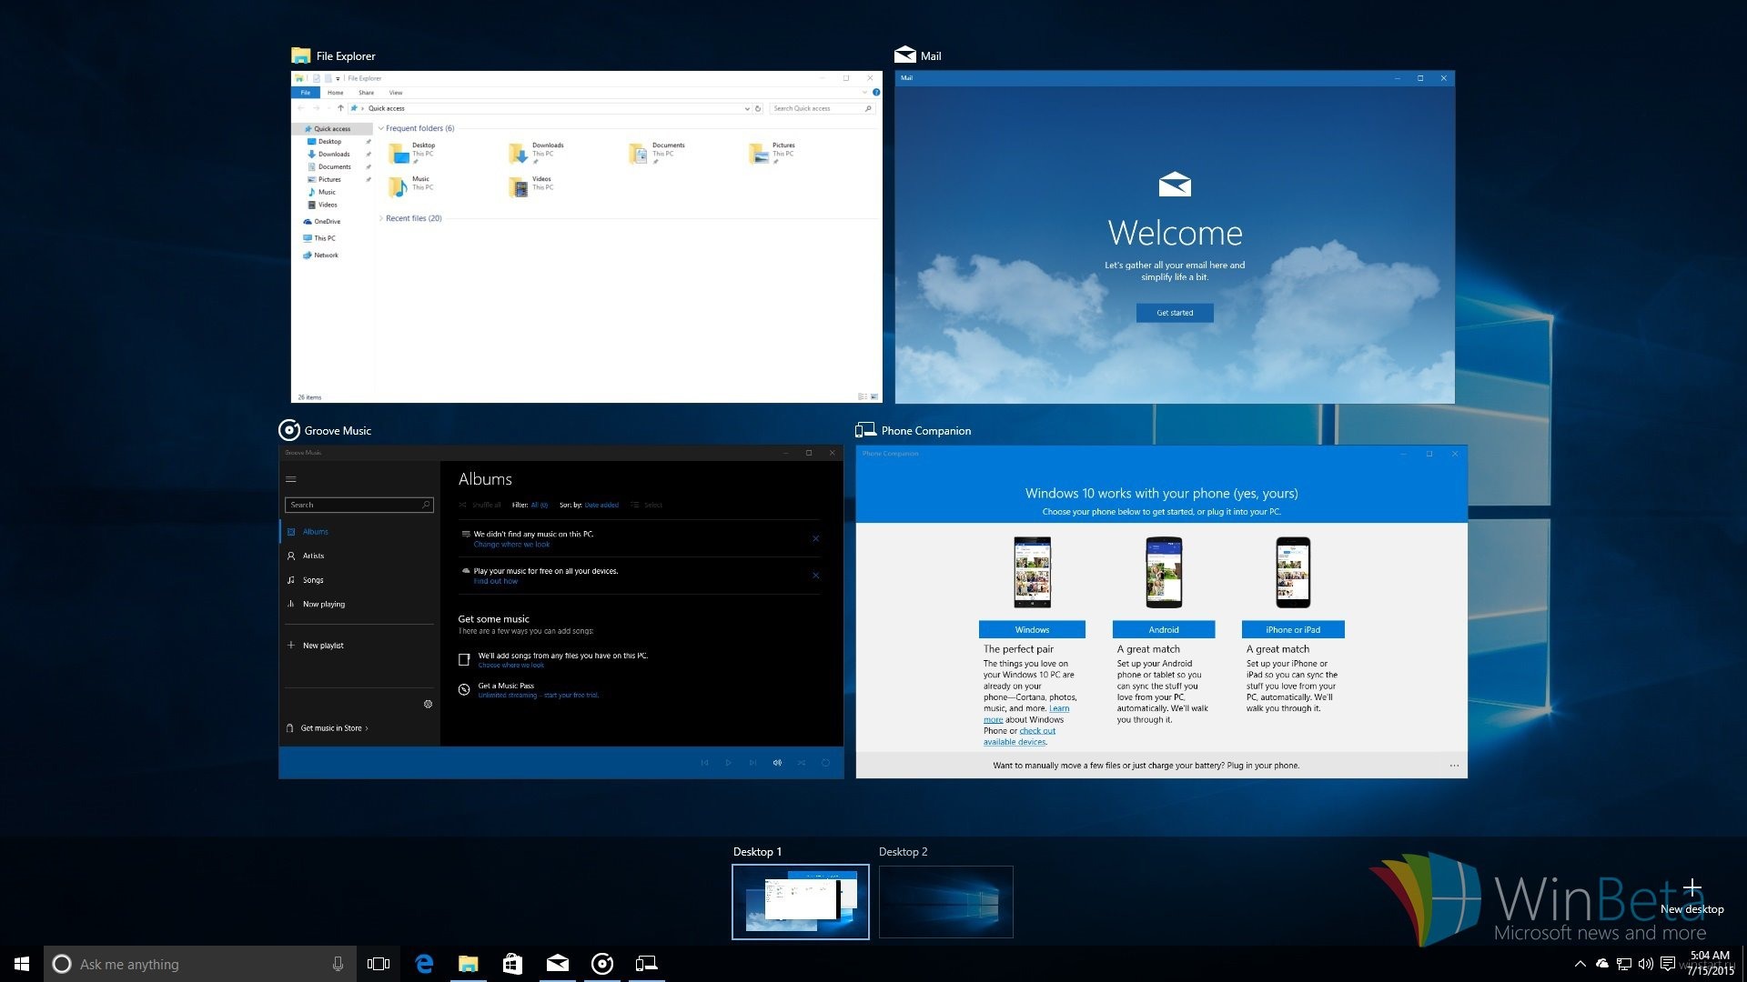Screen dimensions: 1747x982
Task: Open Phone Companion taskbar icon
Action: [x=646, y=964]
